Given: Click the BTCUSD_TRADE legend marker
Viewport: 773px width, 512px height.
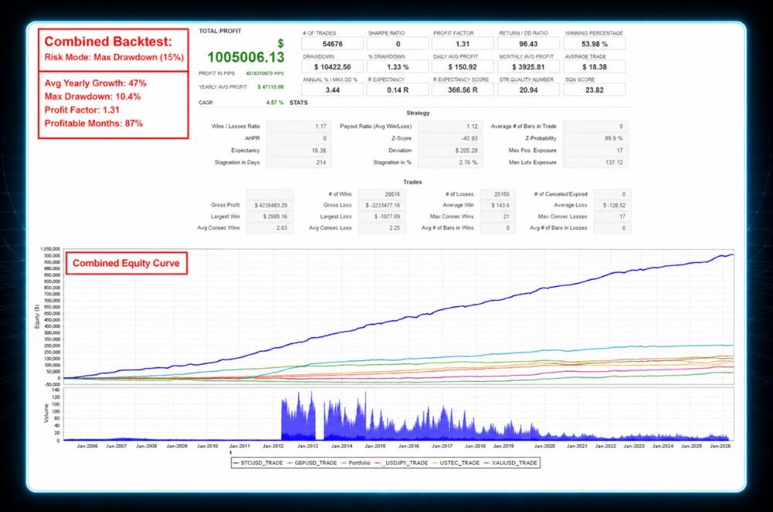Looking at the screenshot, I should coord(236,463).
